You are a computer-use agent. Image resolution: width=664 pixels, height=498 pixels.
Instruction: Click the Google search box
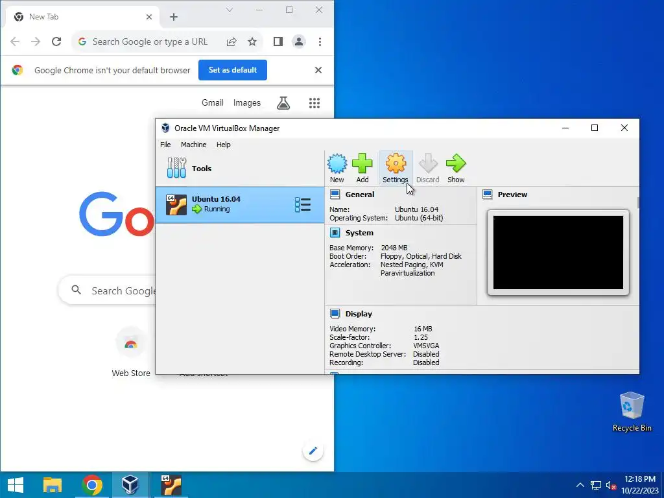pos(107,290)
